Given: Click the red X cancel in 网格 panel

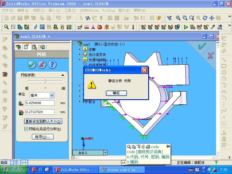Looking at the screenshot, I should (x=42, y=65).
